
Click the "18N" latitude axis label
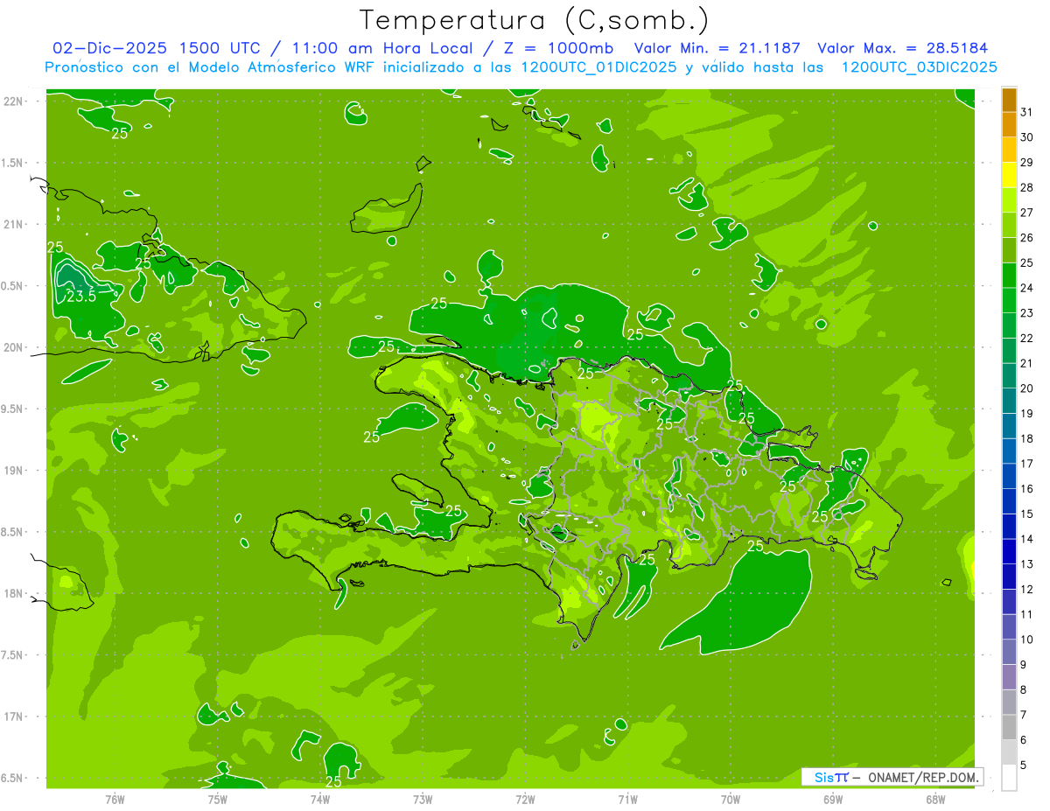[14, 593]
